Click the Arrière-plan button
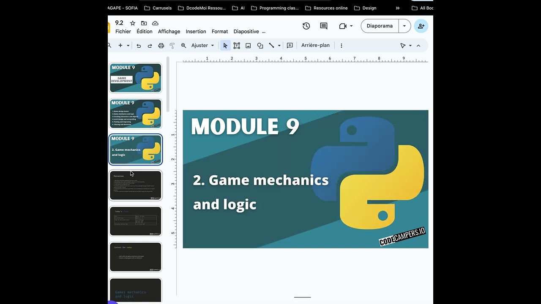The height and width of the screenshot is (304, 541). (x=315, y=46)
